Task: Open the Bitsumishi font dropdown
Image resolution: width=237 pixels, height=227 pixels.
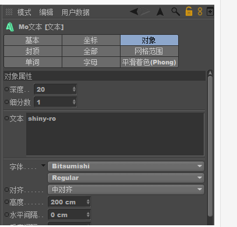Action: pos(126,166)
